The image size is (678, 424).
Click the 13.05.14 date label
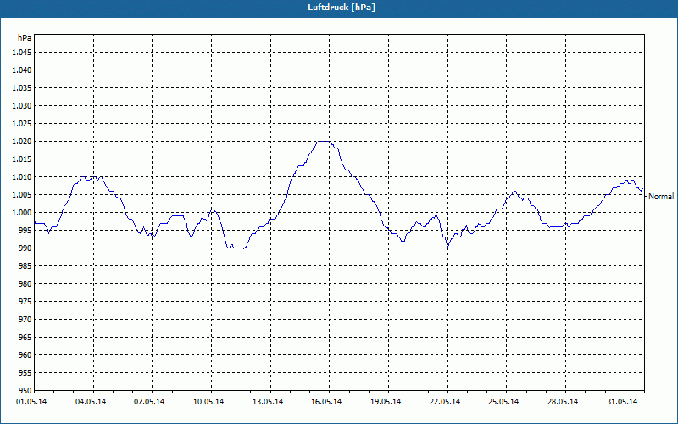(268, 402)
